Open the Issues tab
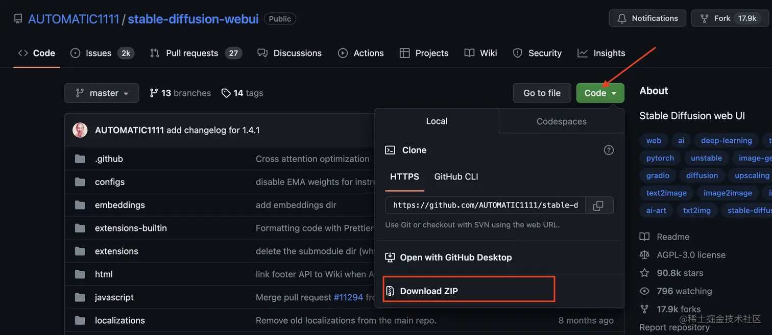Screen dimensions: 772x335 tap(102, 53)
